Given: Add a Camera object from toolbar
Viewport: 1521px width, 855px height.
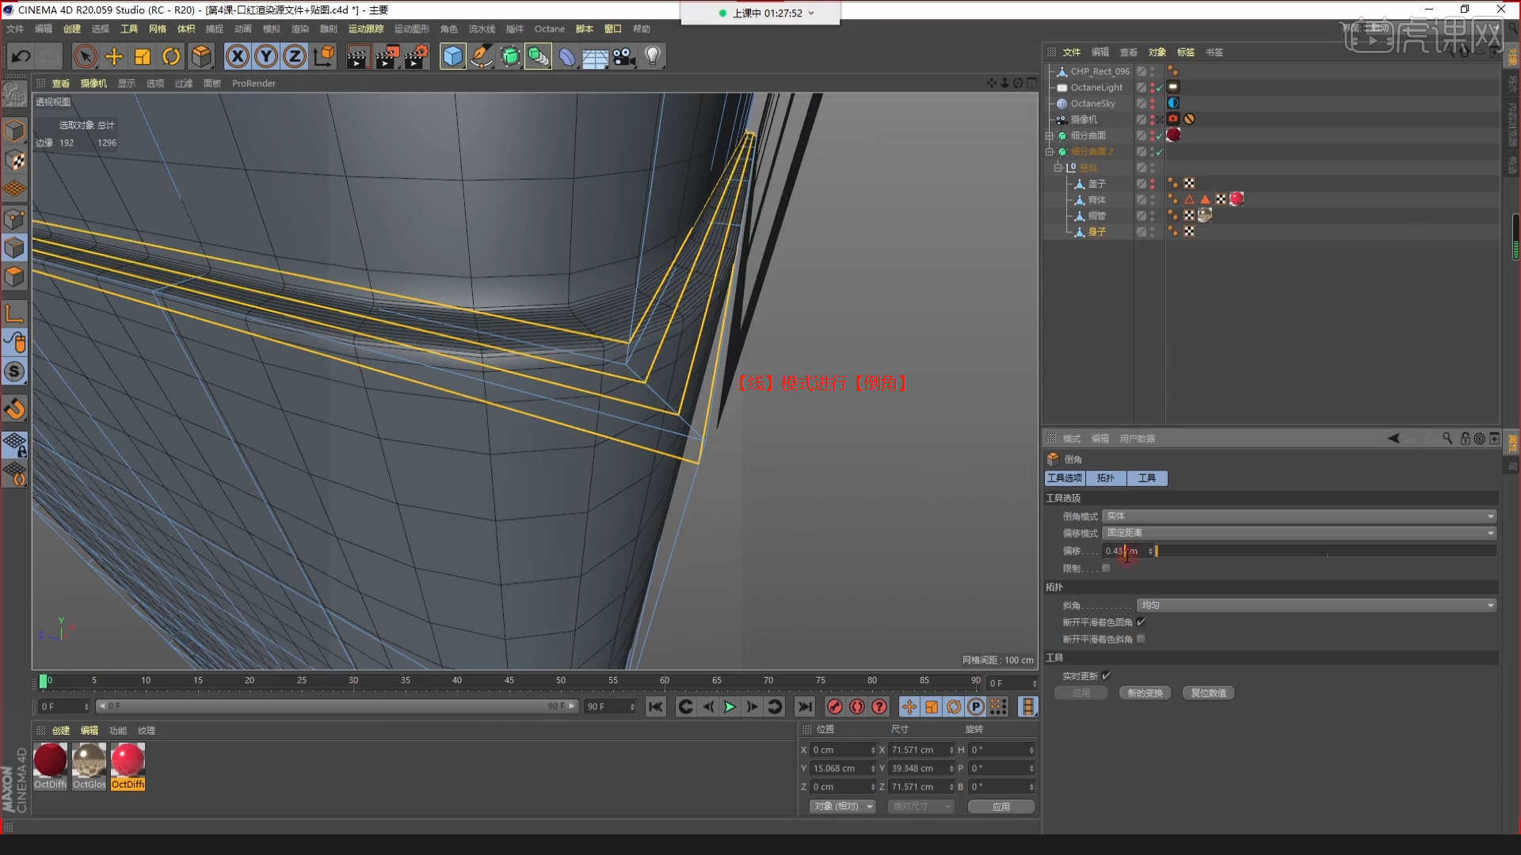Looking at the screenshot, I should 624,56.
